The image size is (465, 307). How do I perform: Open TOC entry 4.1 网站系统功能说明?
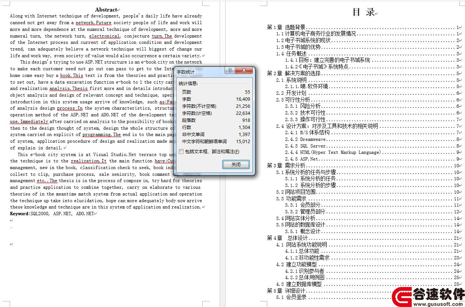(368, 245)
